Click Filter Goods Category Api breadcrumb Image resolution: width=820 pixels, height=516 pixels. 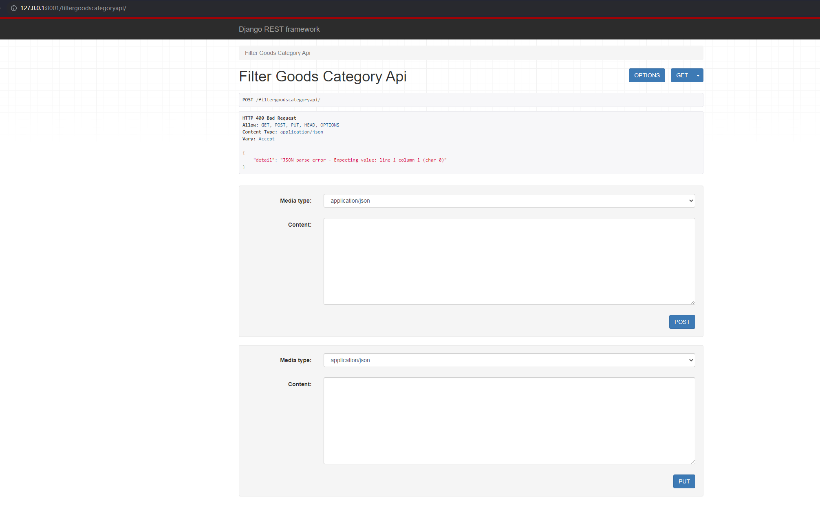(278, 53)
